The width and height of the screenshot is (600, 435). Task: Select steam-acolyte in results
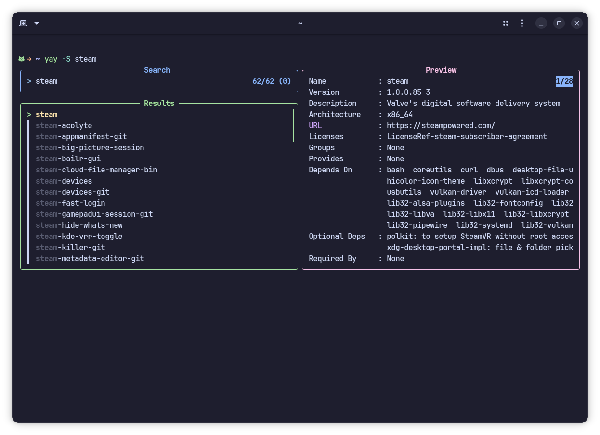[x=64, y=126]
